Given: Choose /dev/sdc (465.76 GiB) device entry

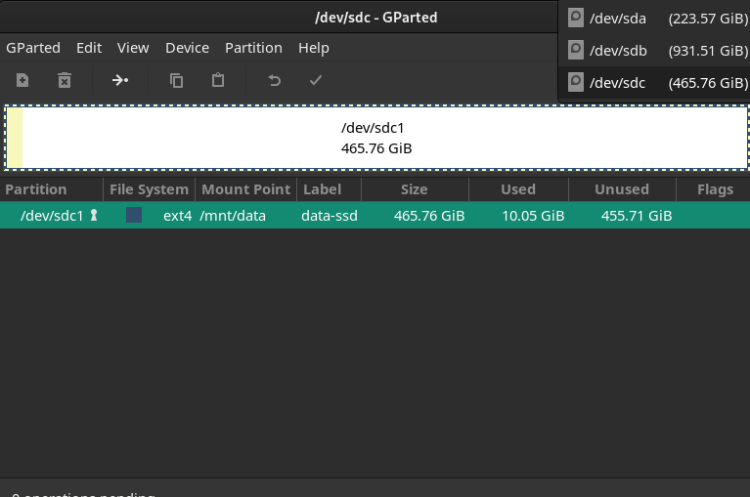Looking at the screenshot, I should [x=654, y=83].
